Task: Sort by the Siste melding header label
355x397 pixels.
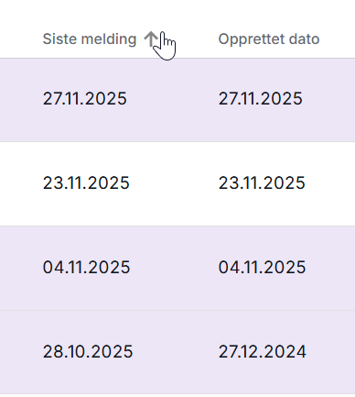Action: tap(90, 39)
